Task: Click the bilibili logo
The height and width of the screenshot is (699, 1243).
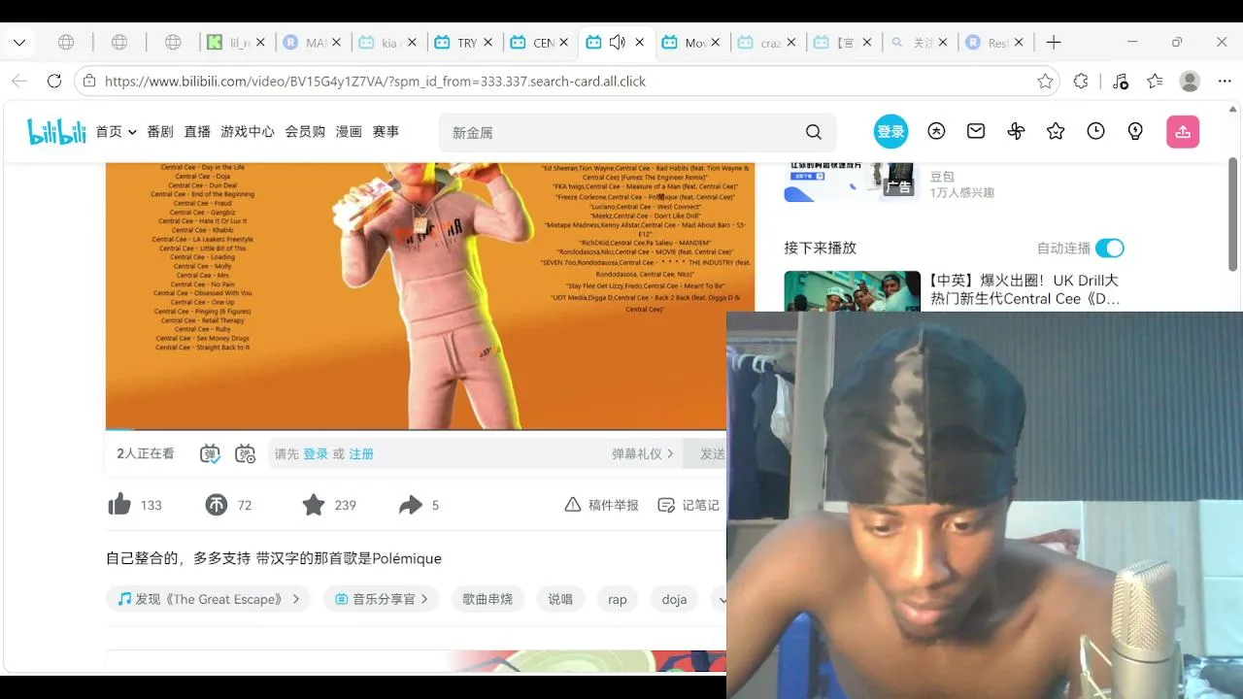Action: click(x=56, y=132)
